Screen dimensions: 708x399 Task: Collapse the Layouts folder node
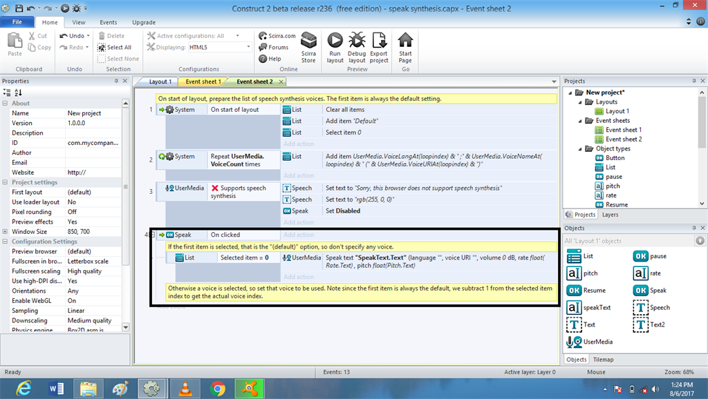[580, 102]
